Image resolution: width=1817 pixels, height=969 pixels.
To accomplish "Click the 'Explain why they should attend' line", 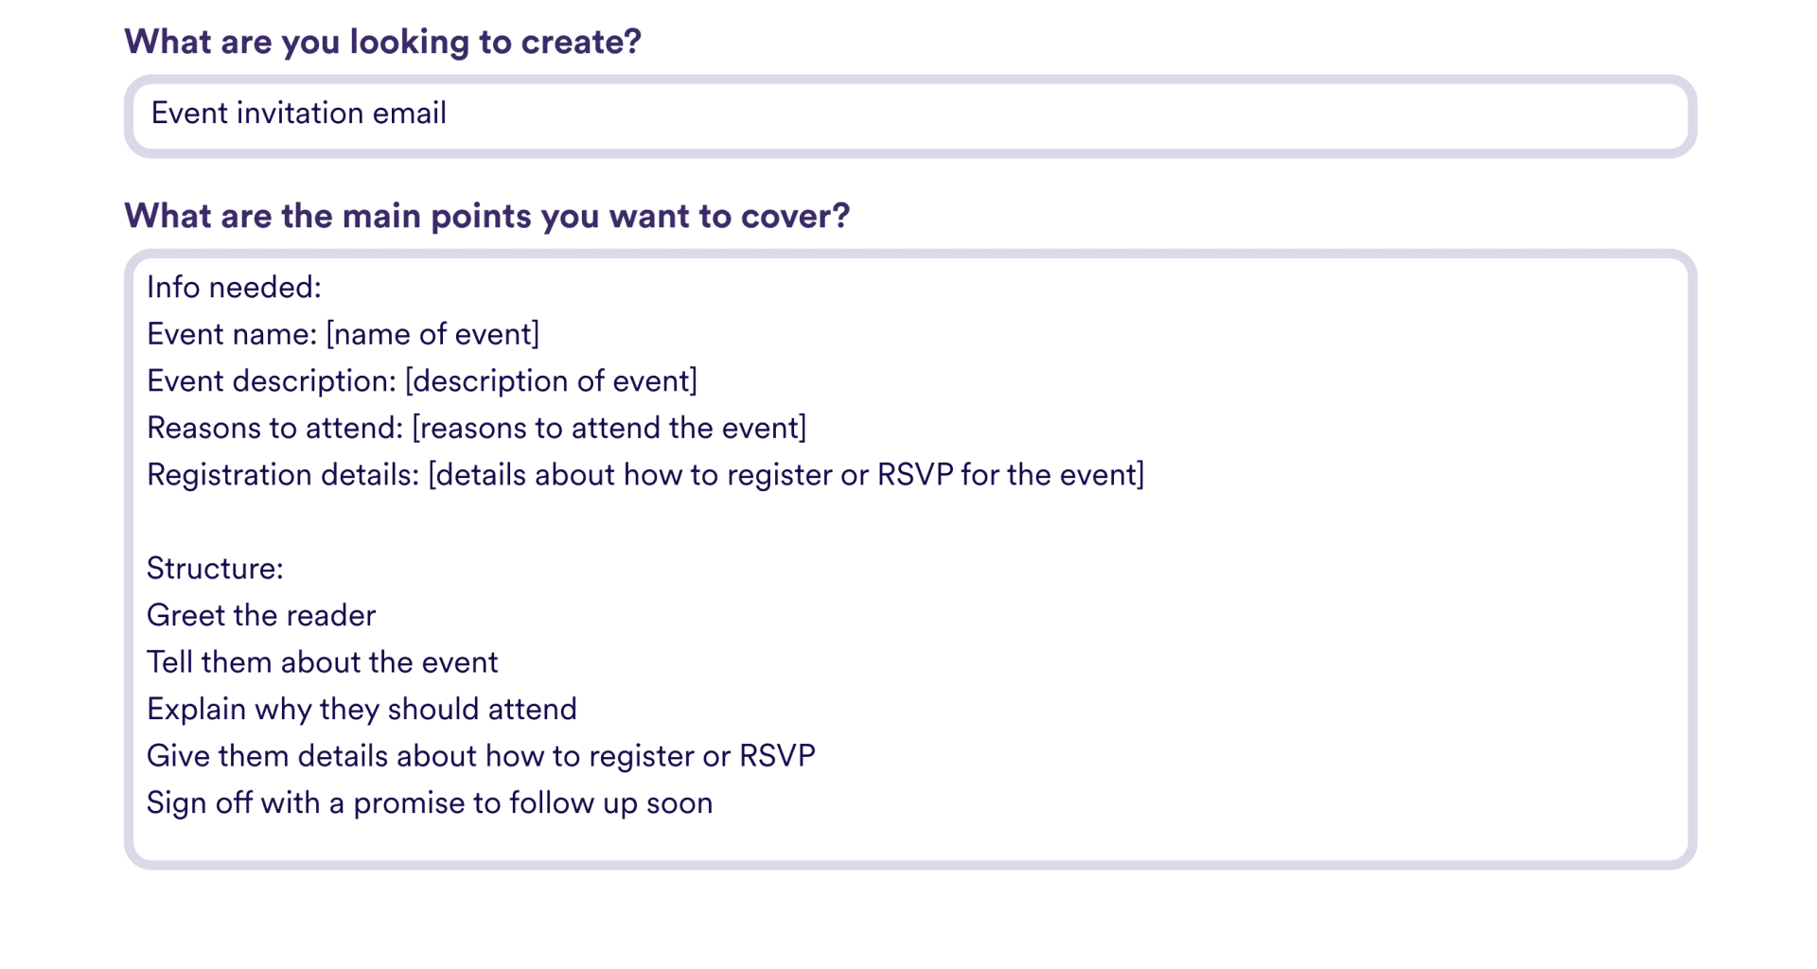I will [362, 709].
